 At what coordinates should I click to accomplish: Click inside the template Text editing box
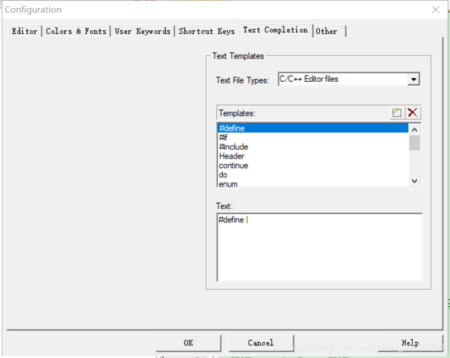tap(319, 248)
